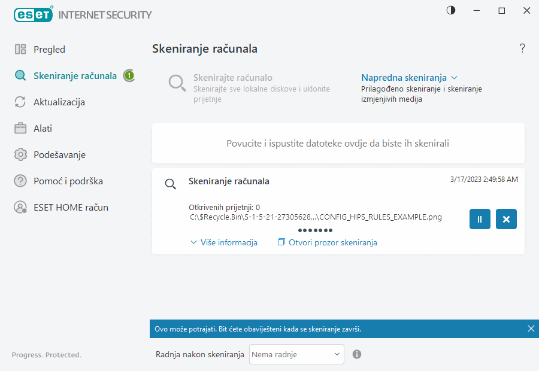Open the help question mark
This screenshot has width=539, height=371.
pos(522,48)
